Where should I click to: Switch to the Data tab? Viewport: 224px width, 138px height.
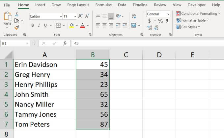[x=122, y=5]
